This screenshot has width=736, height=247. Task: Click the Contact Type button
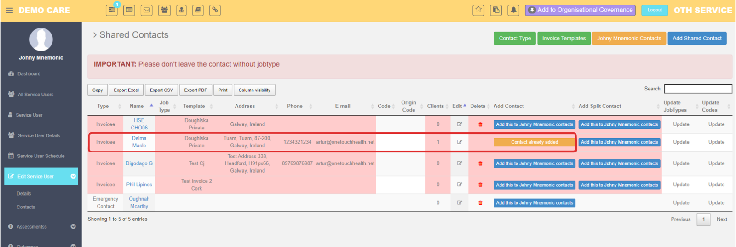pyautogui.click(x=515, y=38)
